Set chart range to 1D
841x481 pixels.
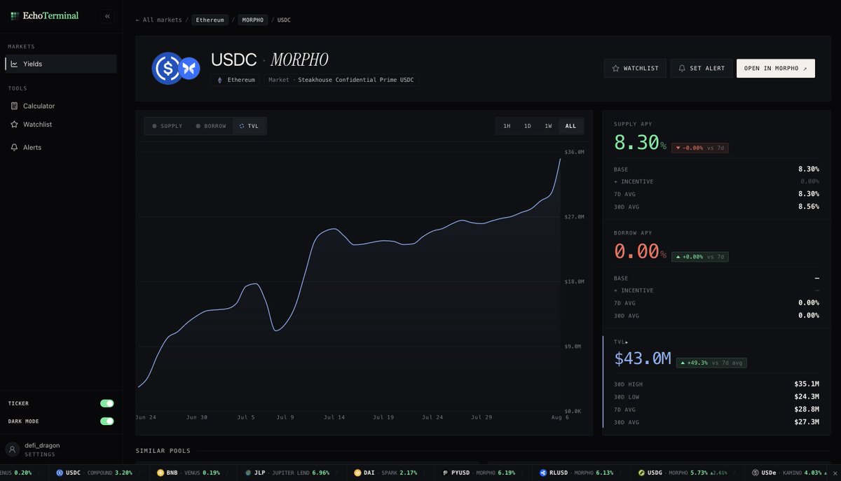point(528,126)
